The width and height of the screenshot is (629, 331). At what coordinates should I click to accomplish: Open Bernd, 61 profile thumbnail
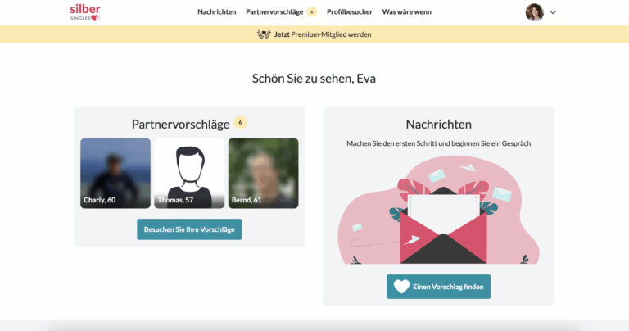click(x=263, y=174)
